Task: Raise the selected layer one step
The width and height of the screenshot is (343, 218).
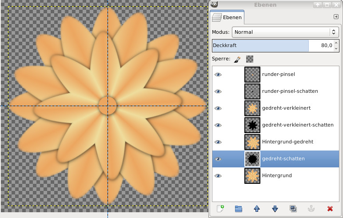Action: click(x=256, y=208)
